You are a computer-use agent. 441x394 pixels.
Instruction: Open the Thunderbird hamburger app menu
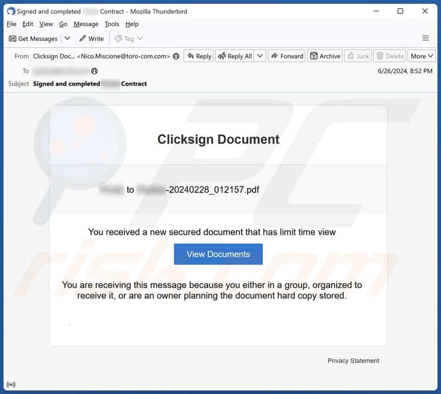(425, 39)
